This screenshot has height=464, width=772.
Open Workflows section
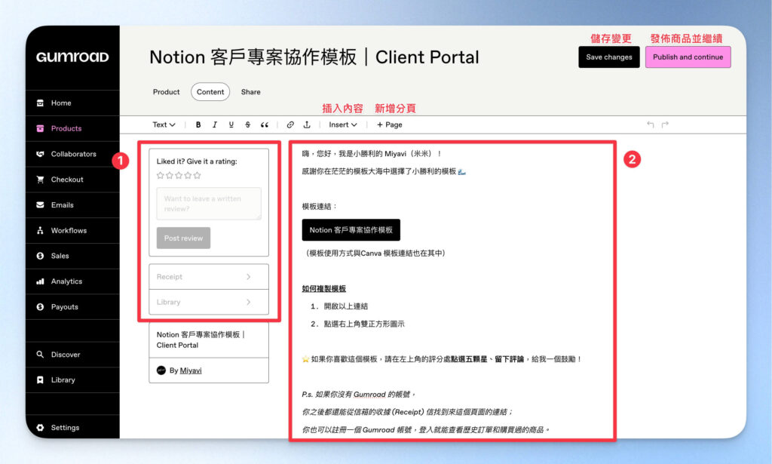click(72, 231)
